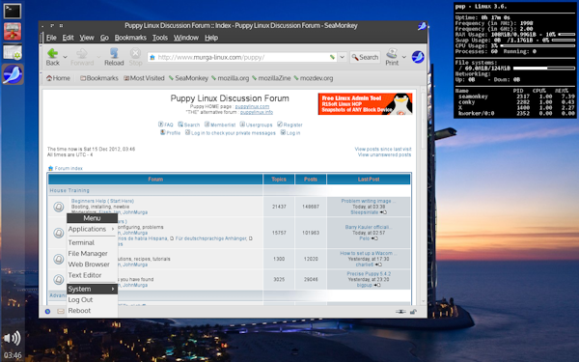Screen dimensions: 579x362
Task: Choose Web Browser from the desktop Menu
Action: [92, 265]
